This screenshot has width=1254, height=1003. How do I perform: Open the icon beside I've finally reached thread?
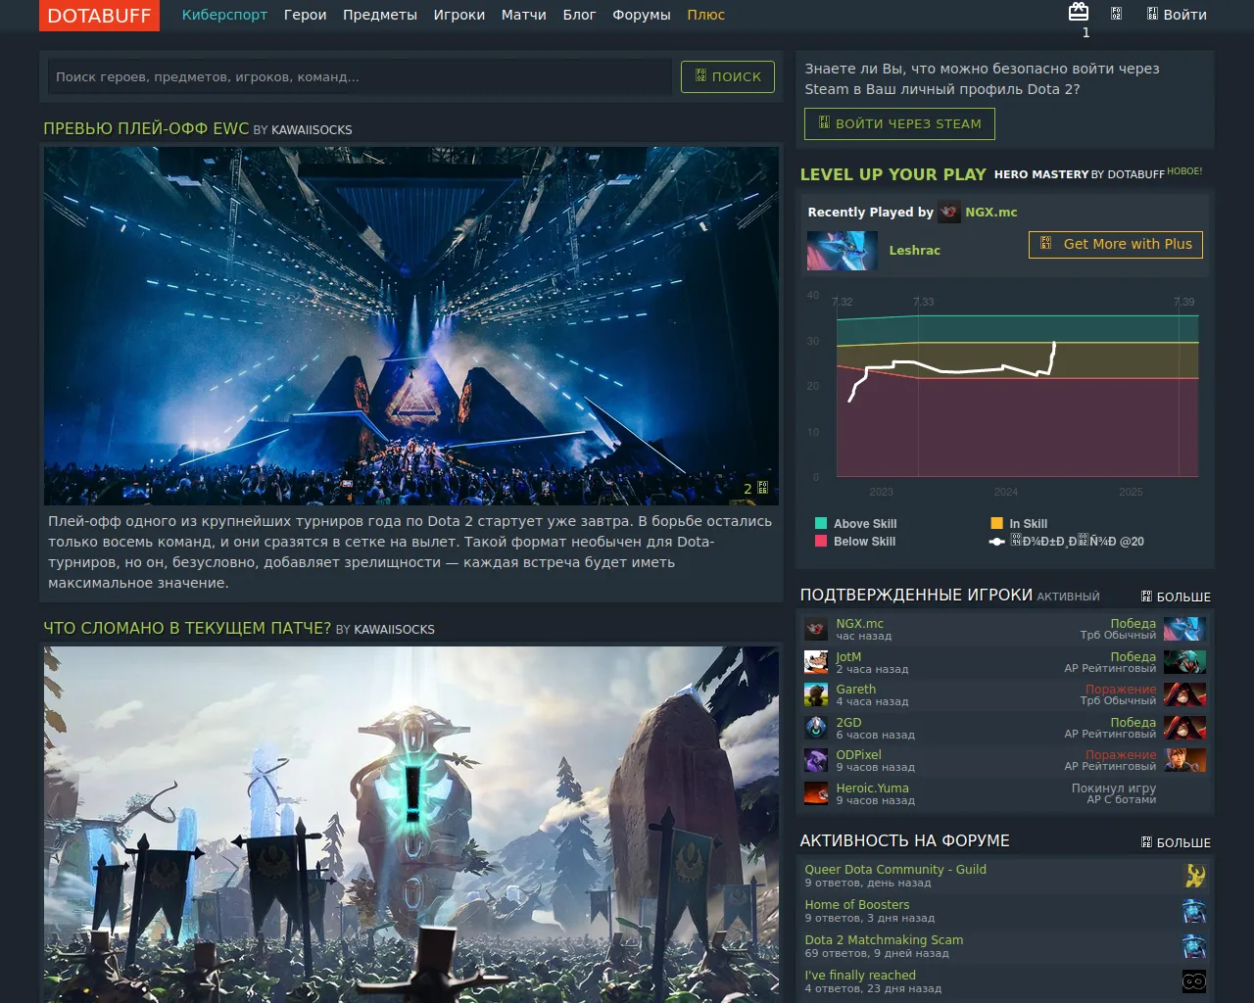tap(1193, 981)
